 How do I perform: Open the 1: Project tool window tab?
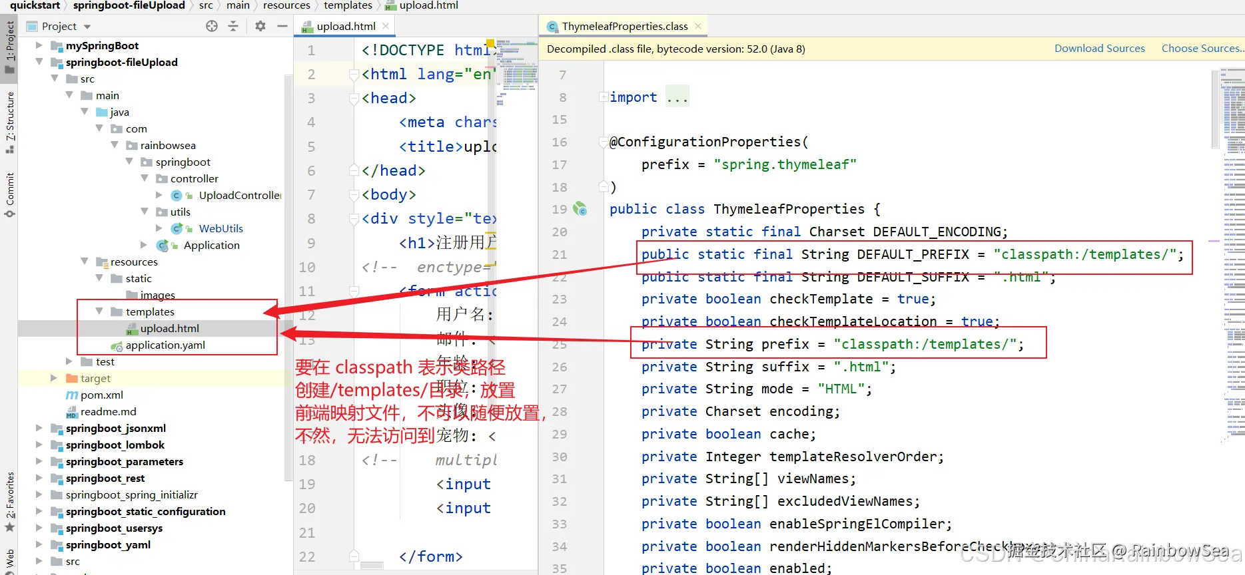coord(9,47)
